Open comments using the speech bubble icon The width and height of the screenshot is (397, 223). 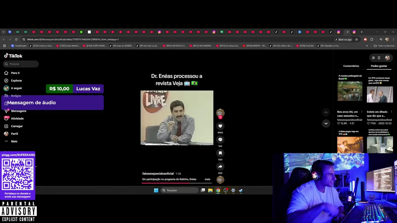coord(220,139)
